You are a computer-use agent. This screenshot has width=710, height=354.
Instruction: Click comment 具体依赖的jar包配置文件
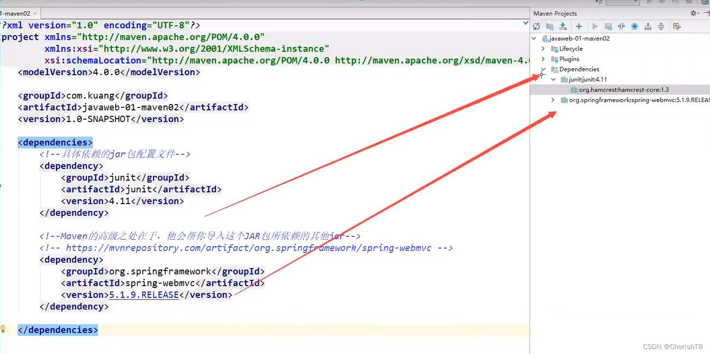click(114, 154)
